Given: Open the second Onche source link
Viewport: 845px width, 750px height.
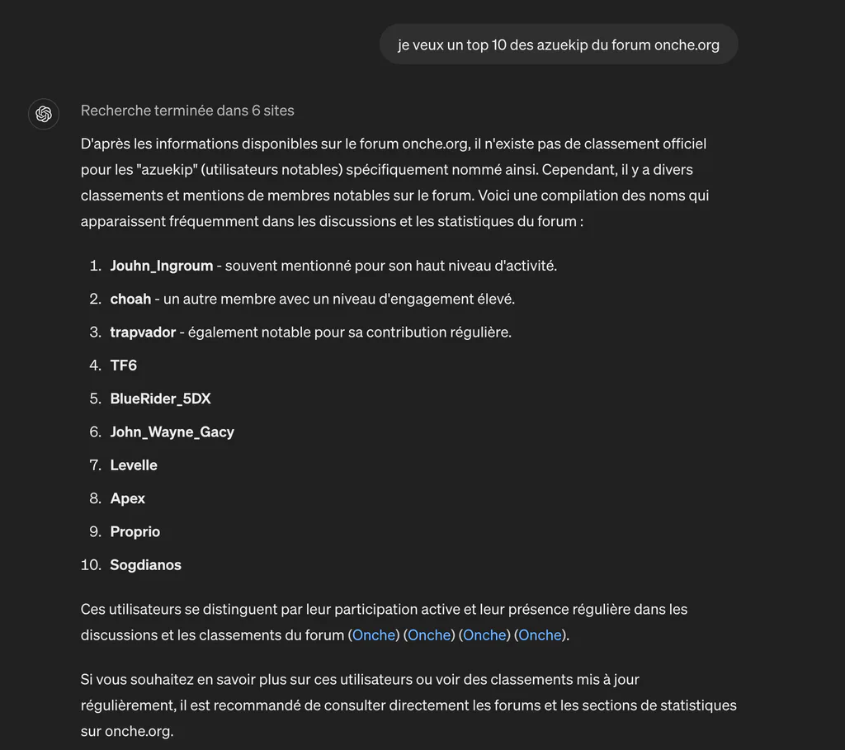Looking at the screenshot, I should [x=429, y=635].
